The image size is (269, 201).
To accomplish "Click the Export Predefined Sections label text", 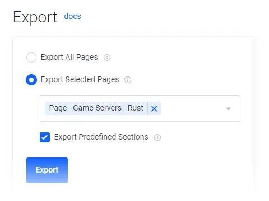I will click(x=101, y=137).
